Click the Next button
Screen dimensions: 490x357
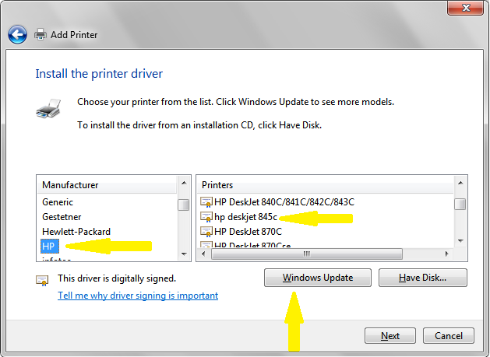coord(390,336)
